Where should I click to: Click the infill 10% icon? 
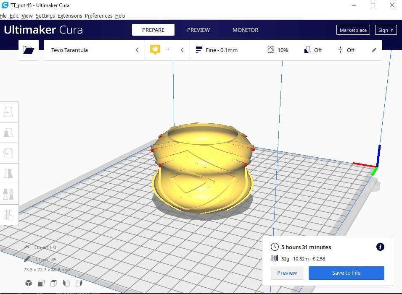pos(271,50)
